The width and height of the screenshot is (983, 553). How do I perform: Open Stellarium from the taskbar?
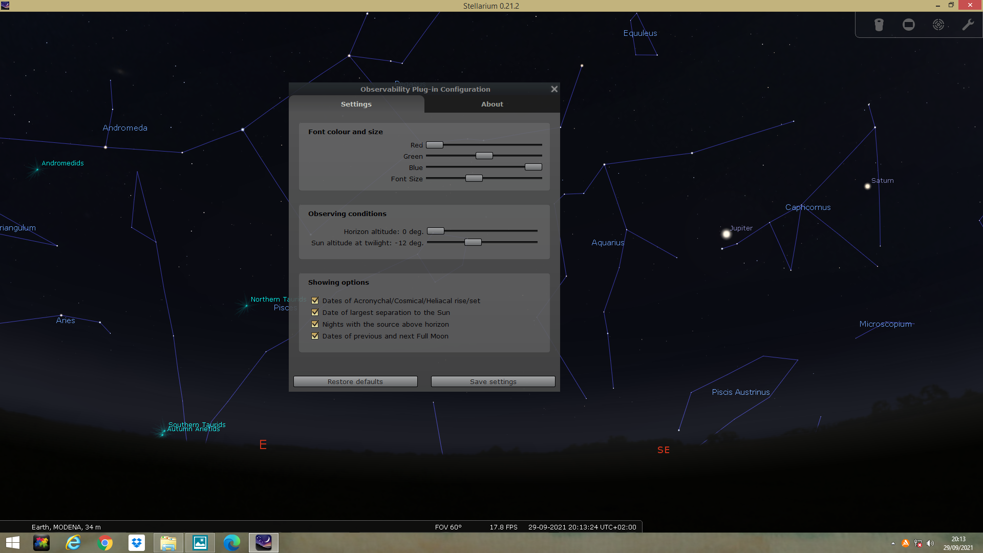click(x=263, y=542)
